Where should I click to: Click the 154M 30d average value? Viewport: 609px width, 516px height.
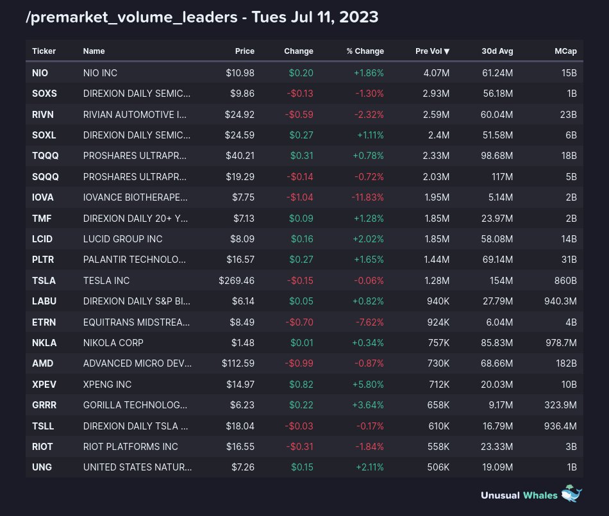click(x=501, y=280)
